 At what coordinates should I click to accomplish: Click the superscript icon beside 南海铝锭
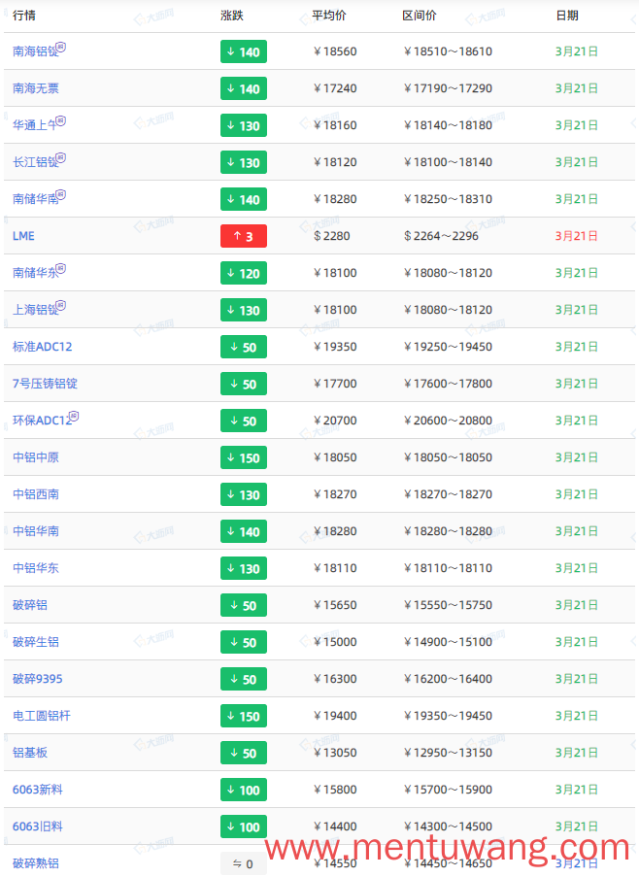point(61,47)
